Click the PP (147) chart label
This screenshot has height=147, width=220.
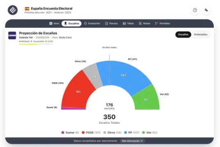click(132, 59)
